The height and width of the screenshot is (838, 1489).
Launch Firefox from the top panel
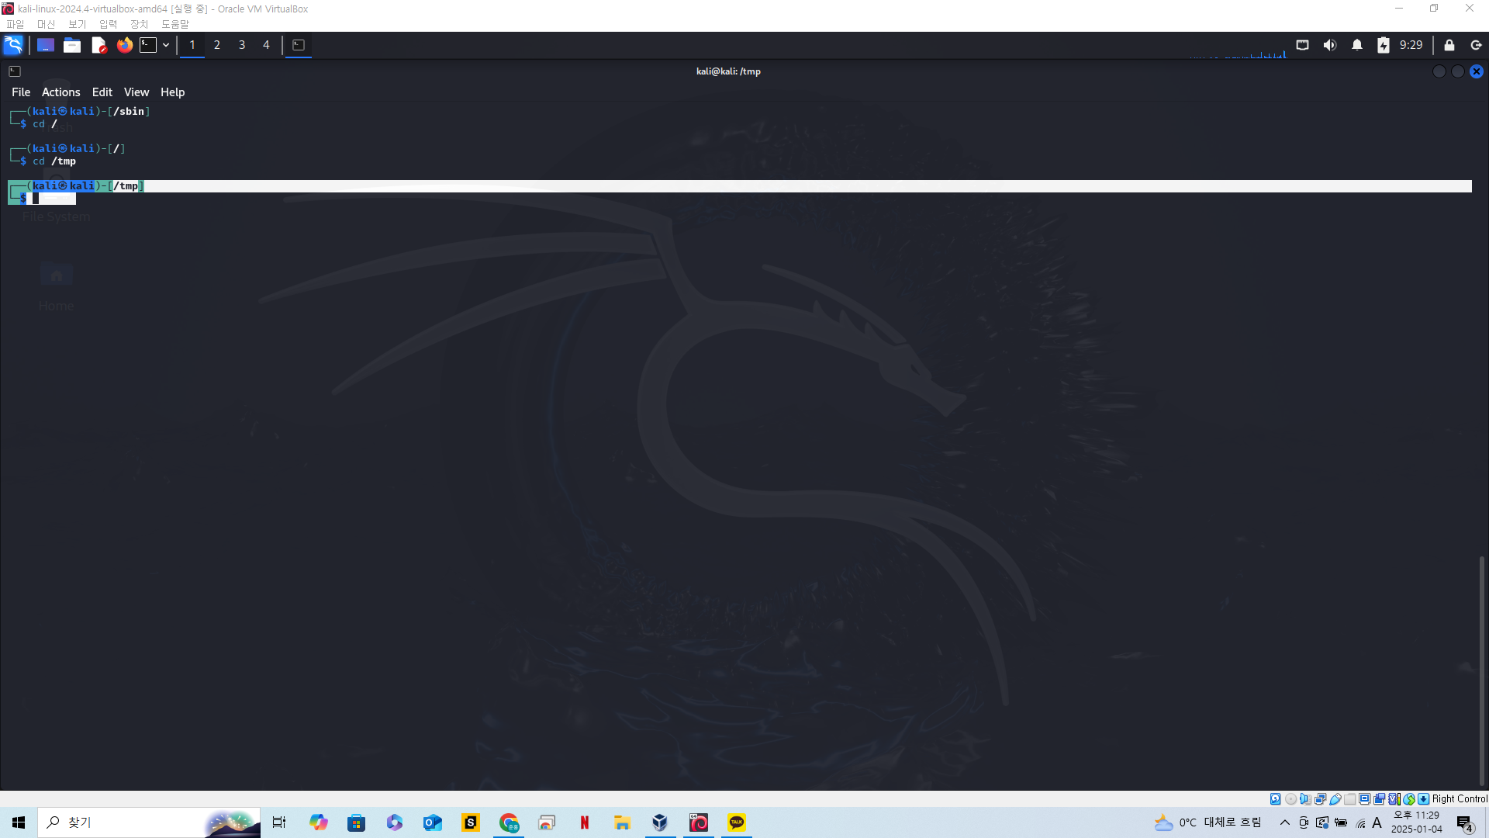pos(124,45)
